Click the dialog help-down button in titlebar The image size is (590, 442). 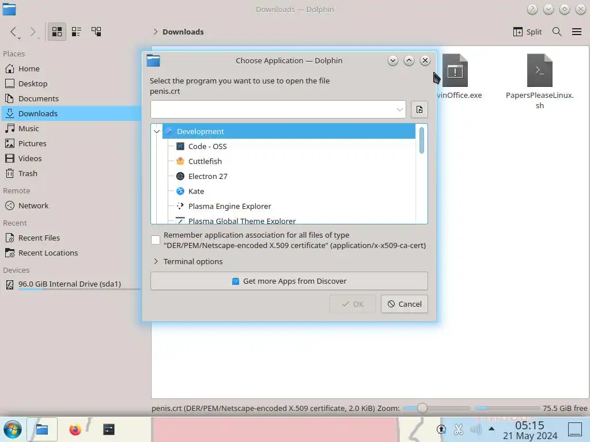click(392, 60)
